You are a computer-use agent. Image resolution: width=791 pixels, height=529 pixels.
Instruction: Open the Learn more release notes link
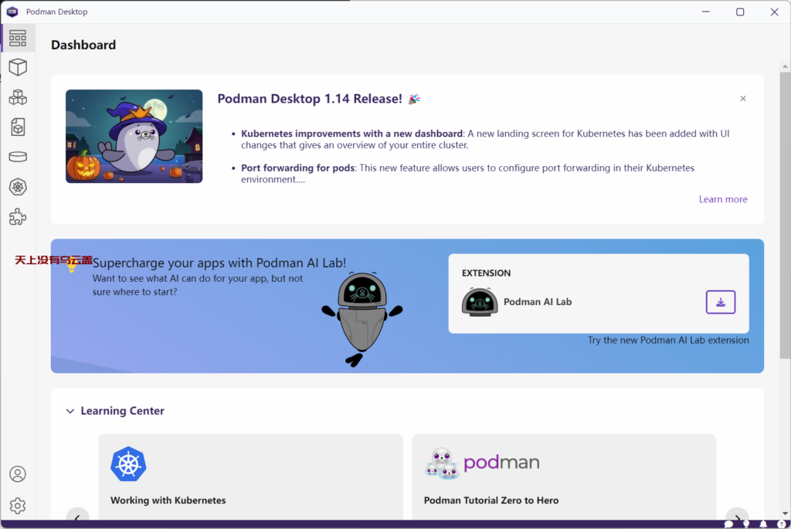point(723,199)
